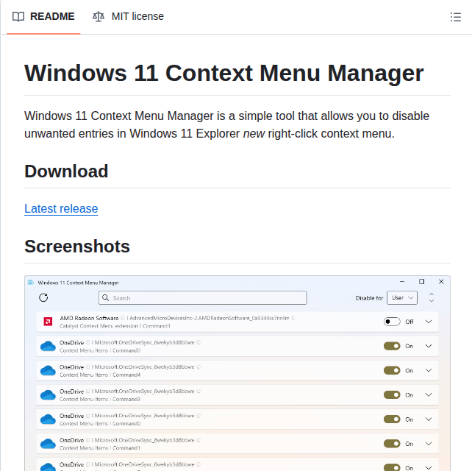
Task: Toggle off the OneDrive Command1 switch
Action: tap(392, 444)
